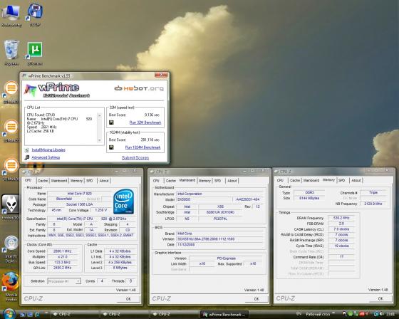Open the Intel Desktop disc shortcut
This screenshot has height=319, width=399.
11,249
